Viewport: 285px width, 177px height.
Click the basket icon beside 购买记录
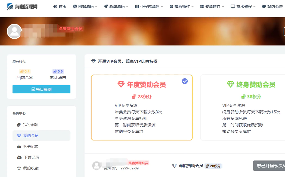[19, 146]
